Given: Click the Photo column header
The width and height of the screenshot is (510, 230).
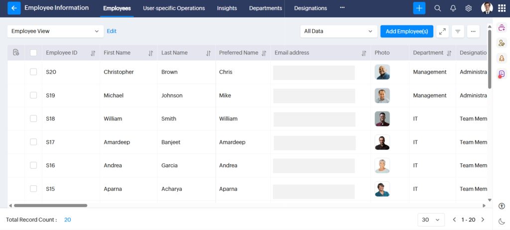Looking at the screenshot, I should [x=382, y=53].
